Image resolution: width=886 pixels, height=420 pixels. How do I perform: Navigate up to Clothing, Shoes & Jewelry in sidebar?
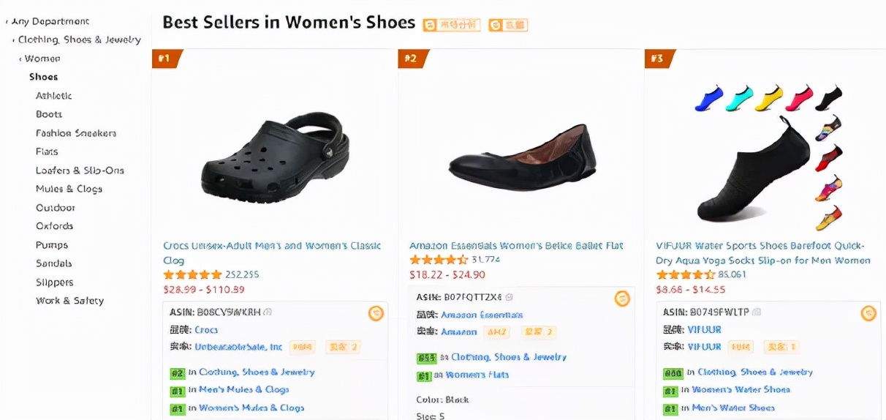[79, 40]
